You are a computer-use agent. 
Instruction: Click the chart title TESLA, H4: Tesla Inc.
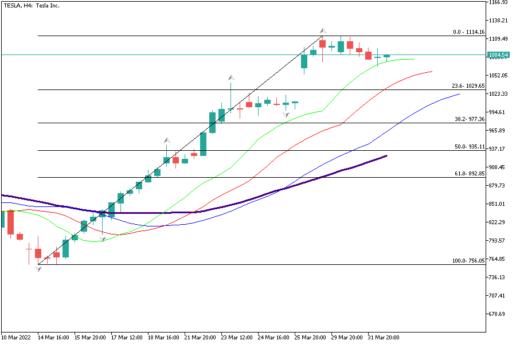click(x=32, y=6)
